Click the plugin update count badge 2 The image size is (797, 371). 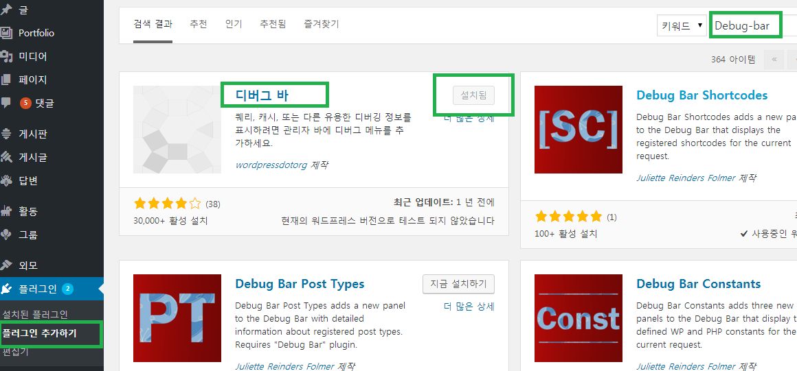pos(68,289)
